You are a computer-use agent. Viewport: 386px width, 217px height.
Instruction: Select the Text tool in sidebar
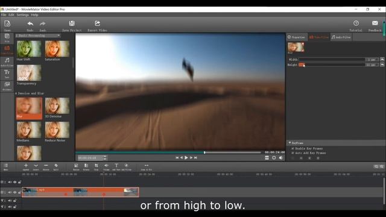7,74
